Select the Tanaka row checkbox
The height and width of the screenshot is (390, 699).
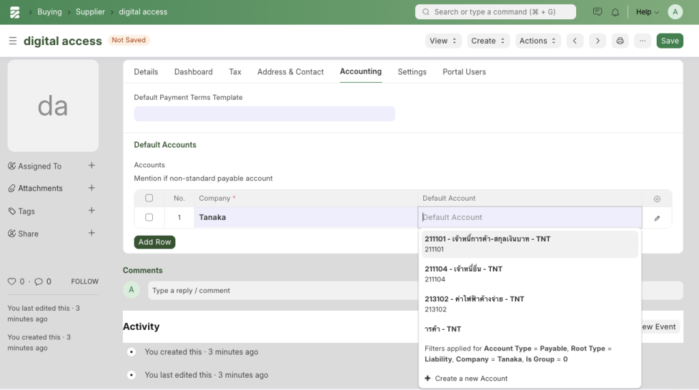tap(149, 217)
